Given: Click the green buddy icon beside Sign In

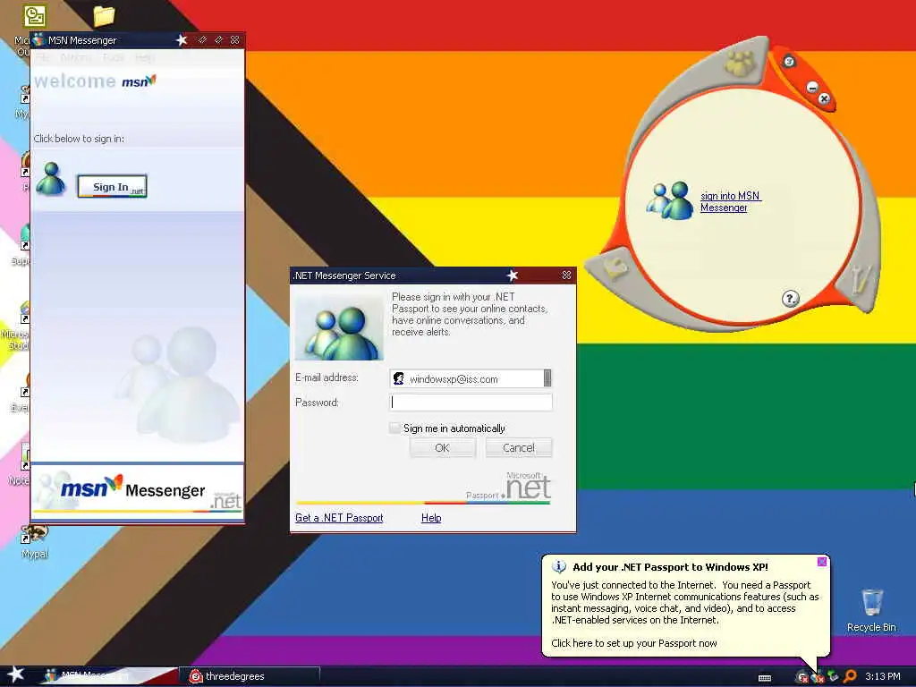Looking at the screenshot, I should [51, 179].
